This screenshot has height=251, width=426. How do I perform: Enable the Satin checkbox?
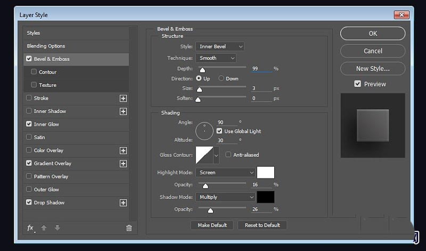click(x=29, y=137)
